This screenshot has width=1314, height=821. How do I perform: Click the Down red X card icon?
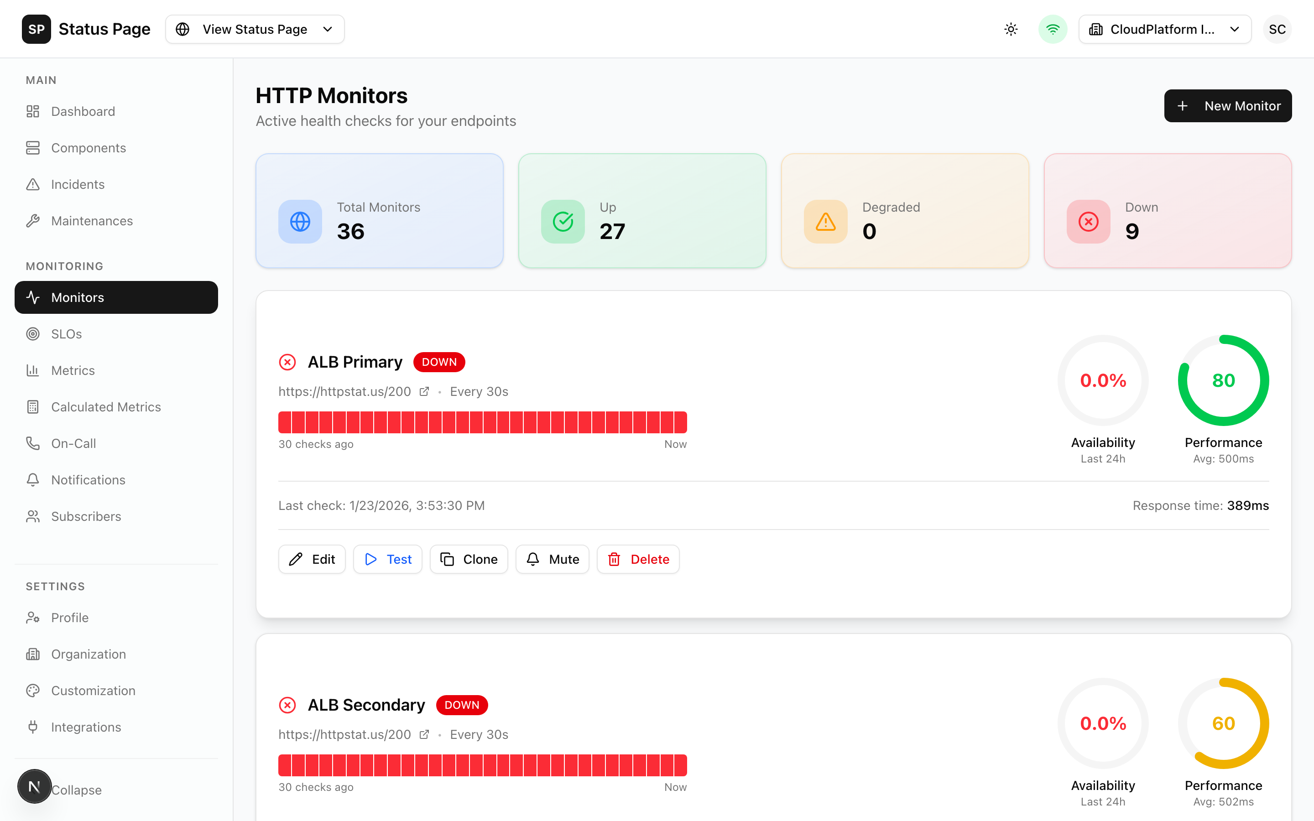point(1088,222)
